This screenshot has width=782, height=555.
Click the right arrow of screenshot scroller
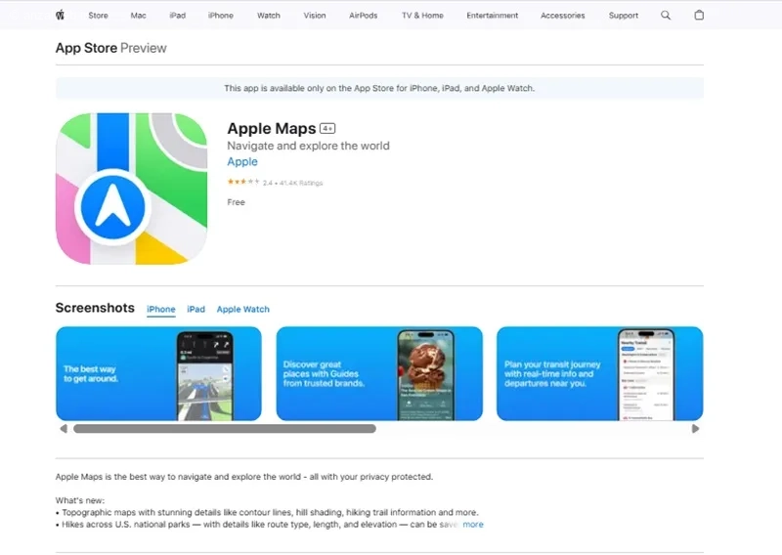(x=695, y=429)
